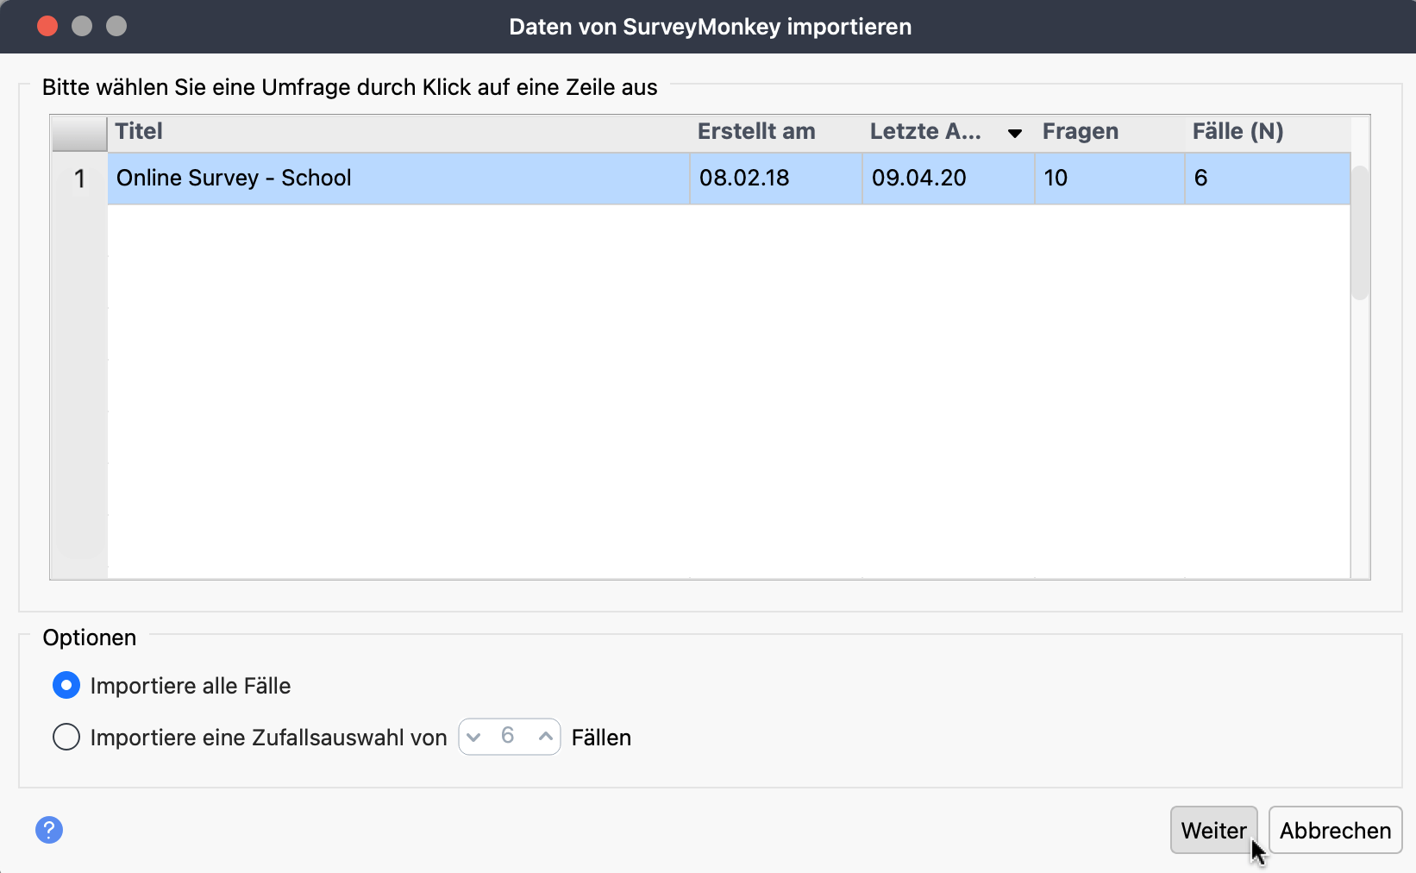1416x873 pixels.
Task: Click the last modified 09.04.20 cell
Action: pyautogui.click(x=949, y=179)
